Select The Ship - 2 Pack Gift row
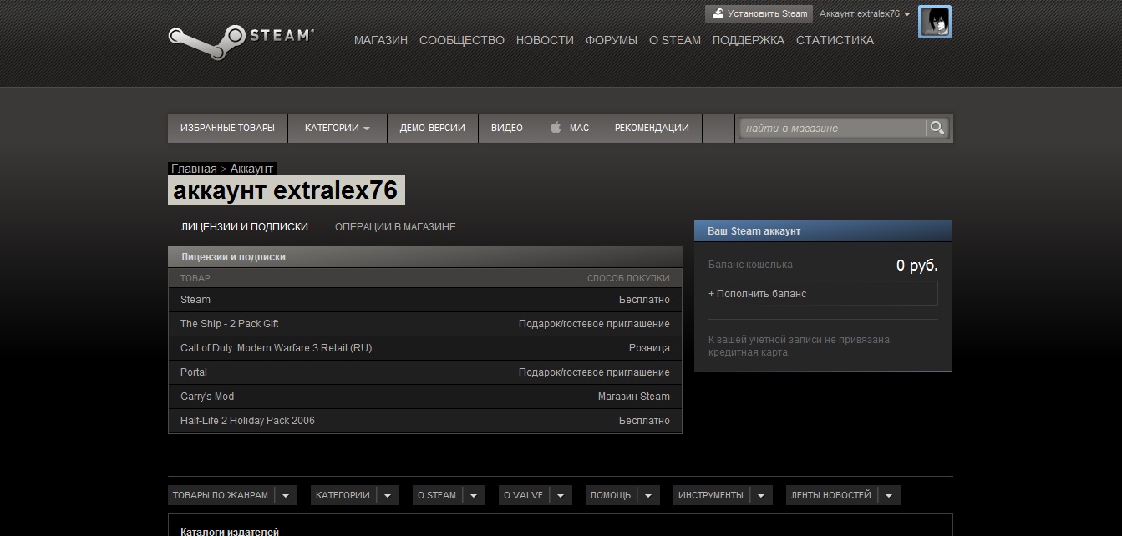 pyautogui.click(x=425, y=324)
